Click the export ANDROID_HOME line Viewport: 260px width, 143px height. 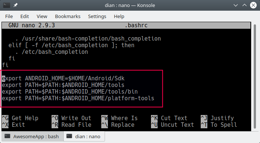pos(63,78)
